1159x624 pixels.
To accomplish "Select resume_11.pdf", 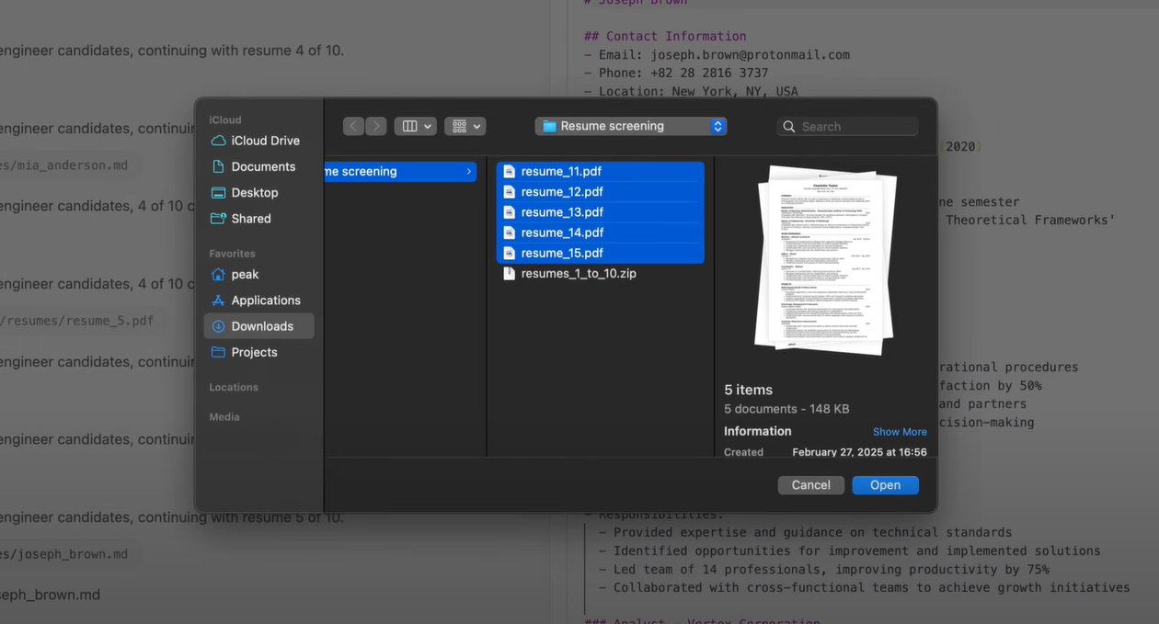I will pyautogui.click(x=600, y=171).
